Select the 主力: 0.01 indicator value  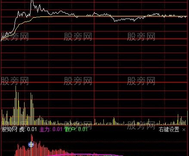pyautogui.click(x=51, y=129)
